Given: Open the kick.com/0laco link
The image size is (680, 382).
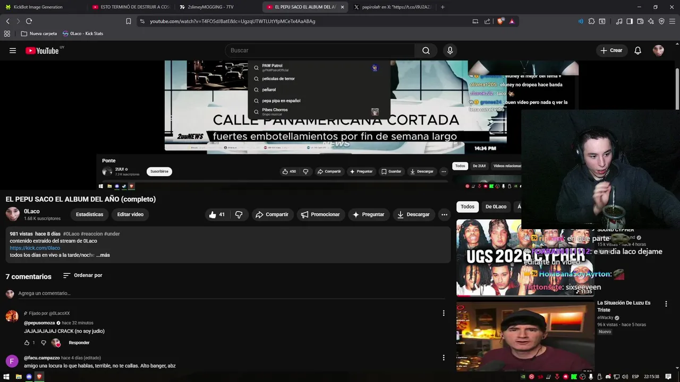Looking at the screenshot, I should (x=35, y=248).
